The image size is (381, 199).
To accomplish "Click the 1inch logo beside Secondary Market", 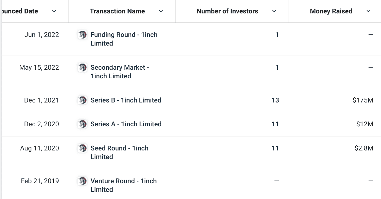I will point(83,68).
